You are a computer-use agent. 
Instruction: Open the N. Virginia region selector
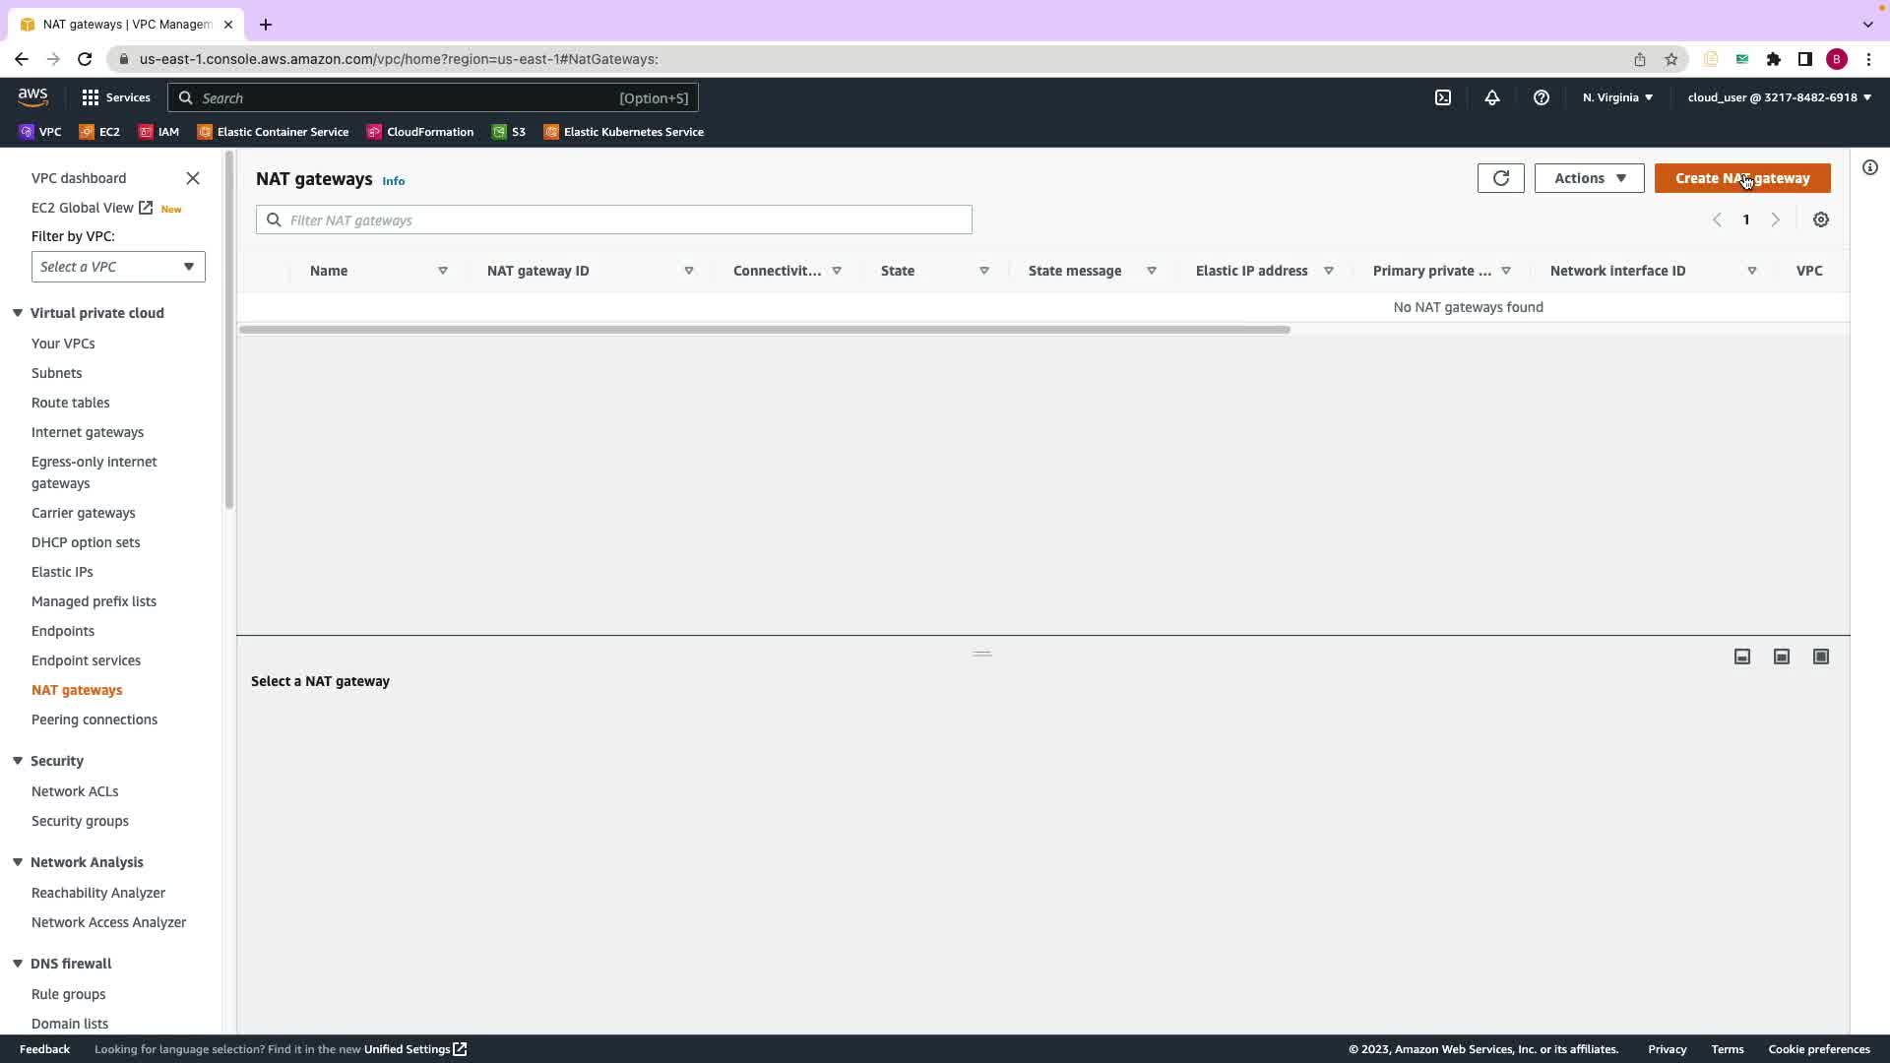click(1617, 97)
